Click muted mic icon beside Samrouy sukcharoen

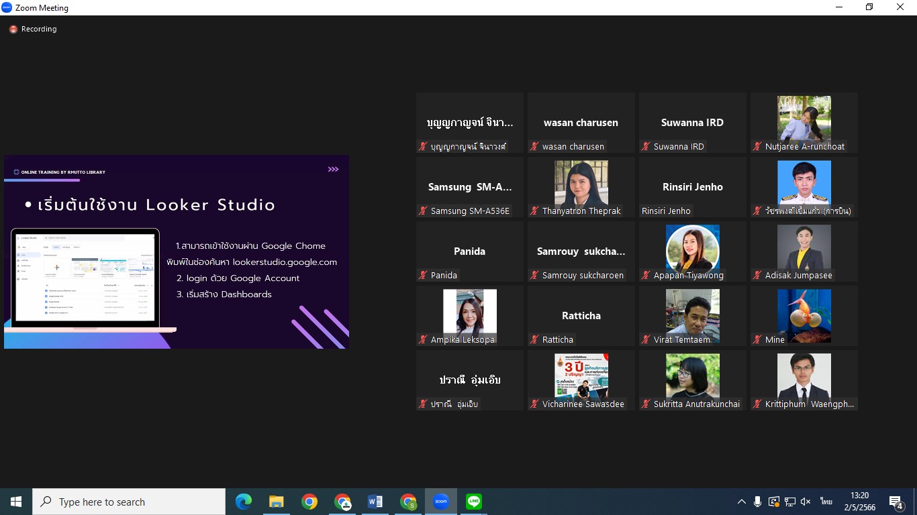[x=534, y=275]
